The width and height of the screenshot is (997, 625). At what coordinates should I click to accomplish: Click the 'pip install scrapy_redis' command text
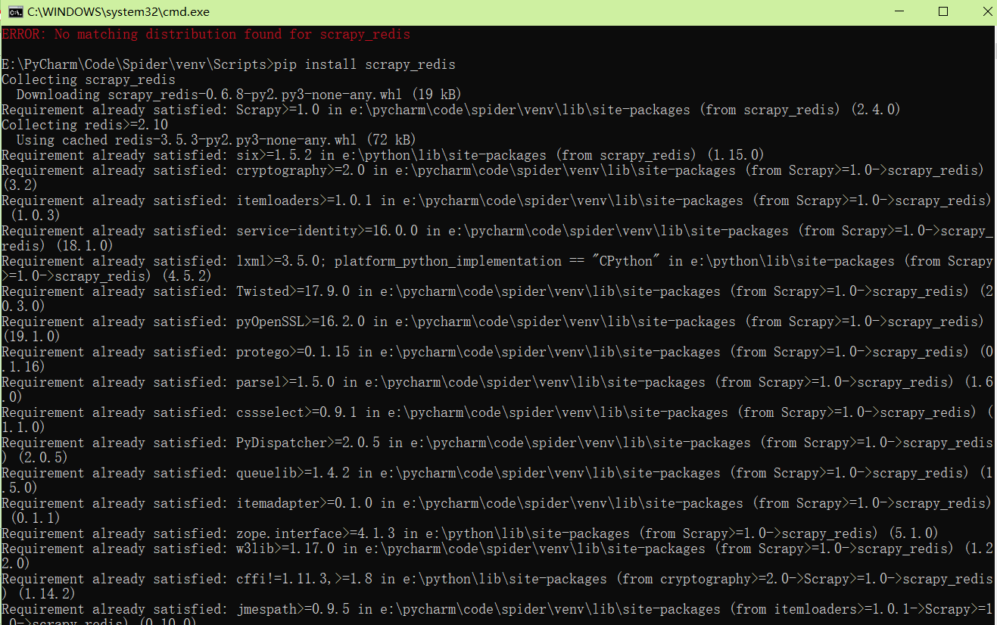[x=365, y=64]
